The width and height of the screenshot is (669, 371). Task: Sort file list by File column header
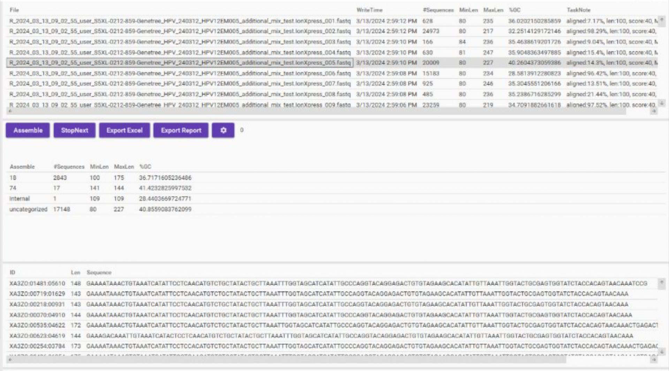pos(14,10)
